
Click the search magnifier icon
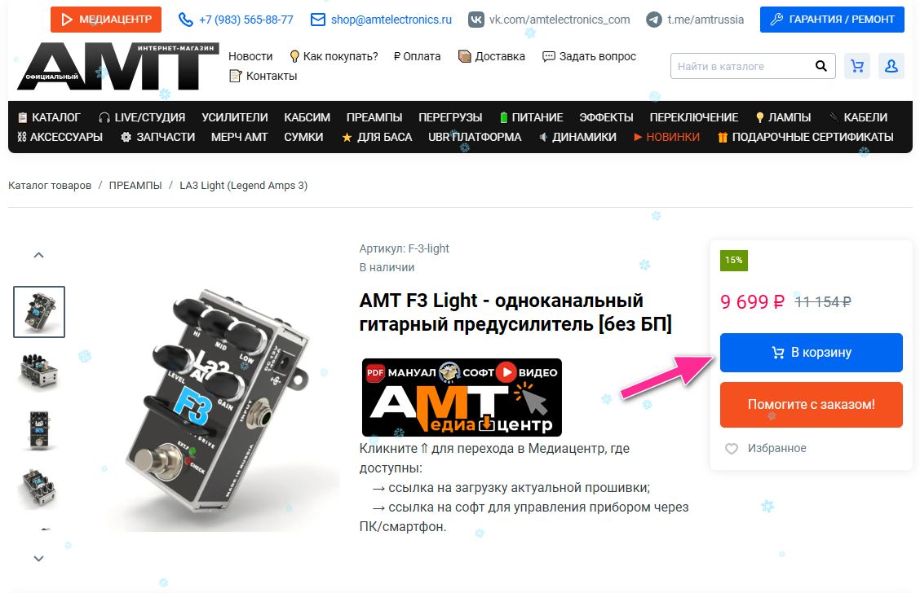point(820,66)
